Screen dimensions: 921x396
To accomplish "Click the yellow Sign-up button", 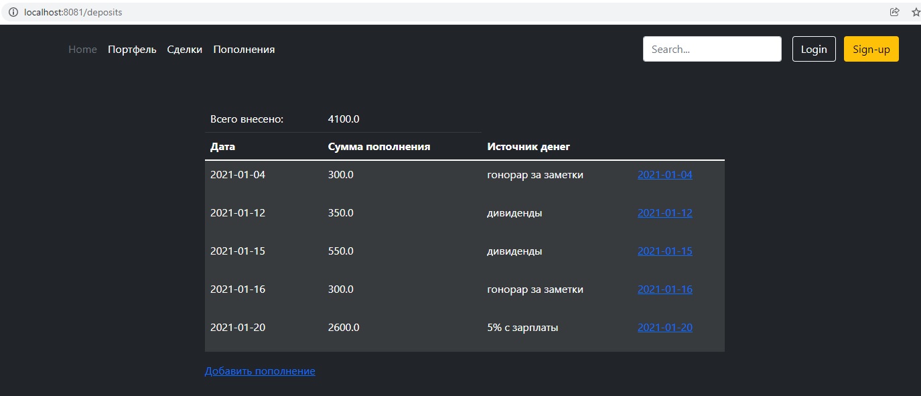I will click(x=871, y=48).
